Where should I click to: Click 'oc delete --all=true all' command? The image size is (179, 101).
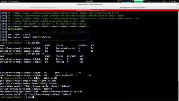(x=44, y=78)
